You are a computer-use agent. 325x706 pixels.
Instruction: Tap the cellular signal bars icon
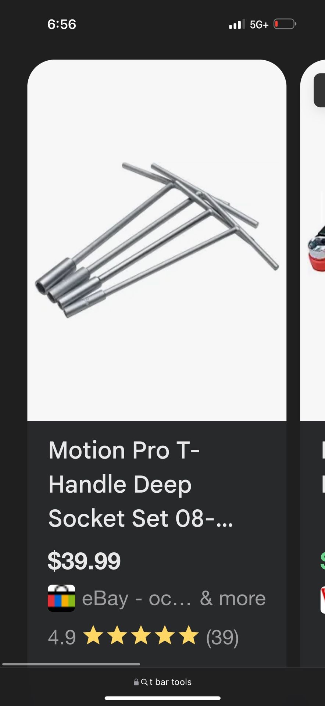(237, 24)
